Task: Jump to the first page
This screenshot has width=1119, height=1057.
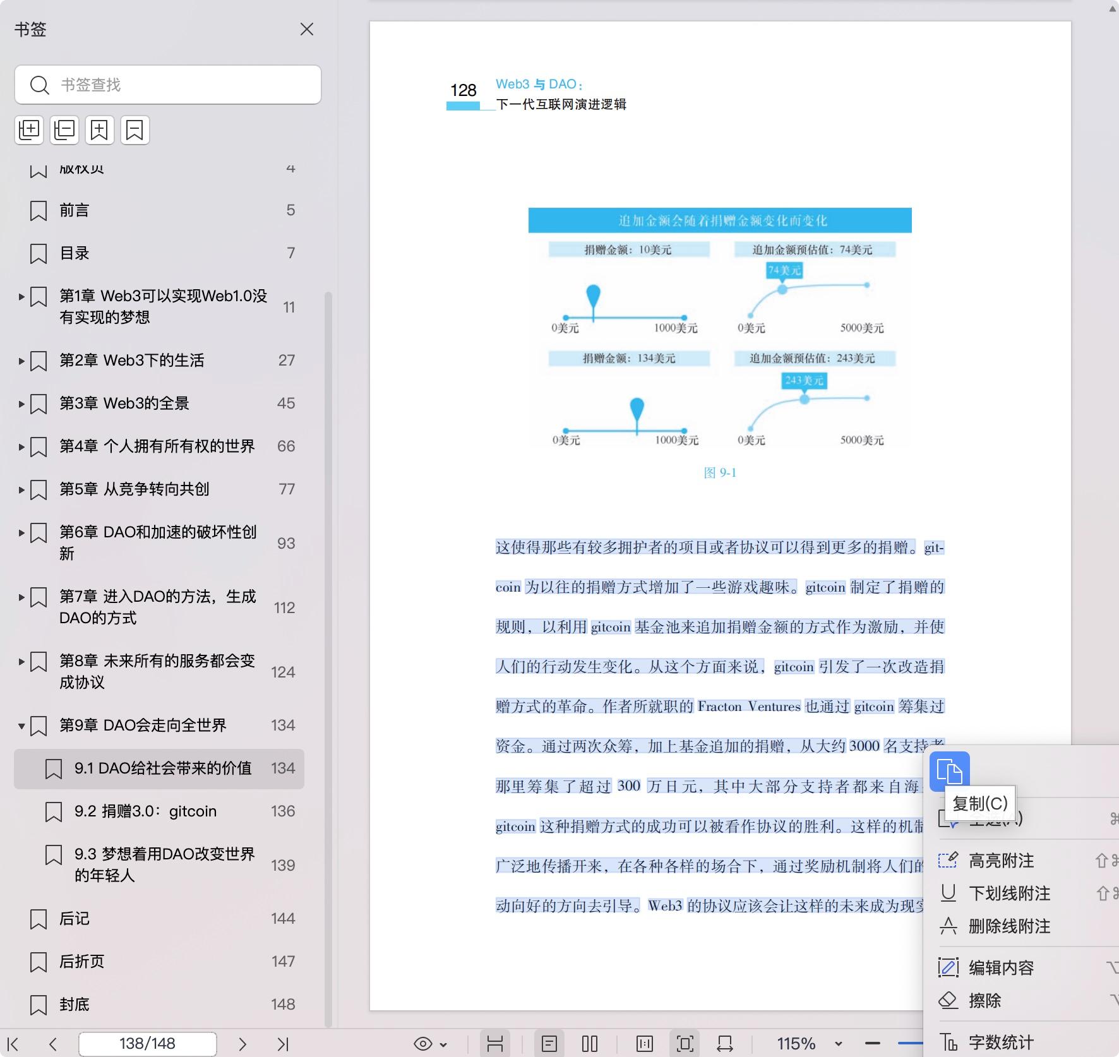Action: 13,1044
